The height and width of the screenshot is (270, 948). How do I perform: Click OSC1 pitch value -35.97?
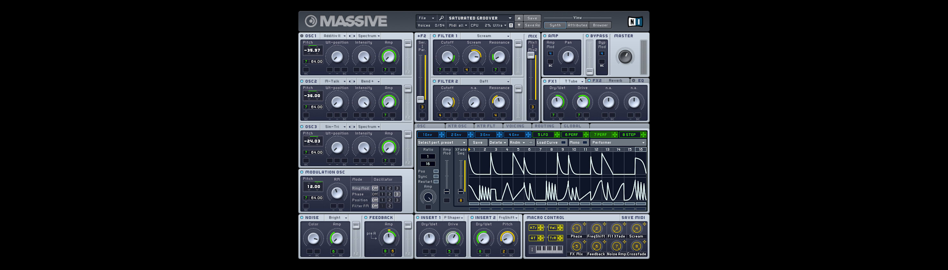pos(312,50)
